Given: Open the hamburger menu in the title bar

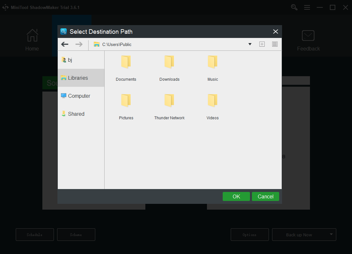Looking at the screenshot, I should point(307,7).
